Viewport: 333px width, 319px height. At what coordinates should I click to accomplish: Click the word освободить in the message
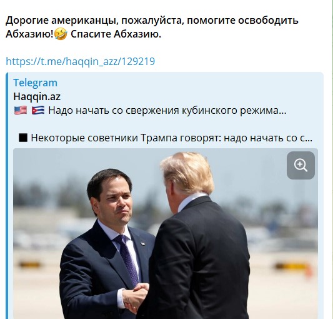pyautogui.click(x=268, y=21)
